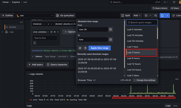181x108 pixels.
Task: Open the loki data source dropdown
Action: [x=35, y=16]
